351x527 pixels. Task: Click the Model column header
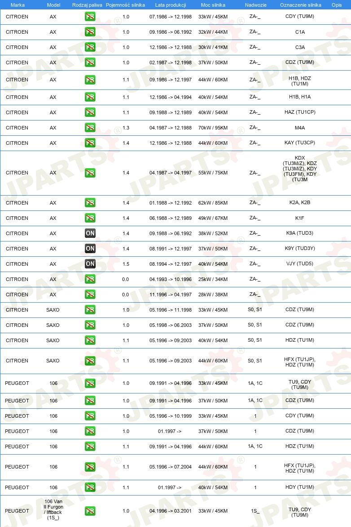coord(54,5)
